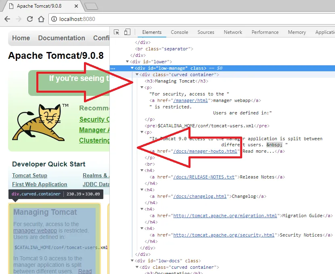The width and height of the screenshot is (335, 274).
Task: Collapse the h4 containing Changelog
Action: [x=142, y=190]
